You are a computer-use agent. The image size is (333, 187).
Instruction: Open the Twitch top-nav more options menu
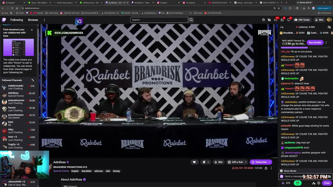(44, 20)
